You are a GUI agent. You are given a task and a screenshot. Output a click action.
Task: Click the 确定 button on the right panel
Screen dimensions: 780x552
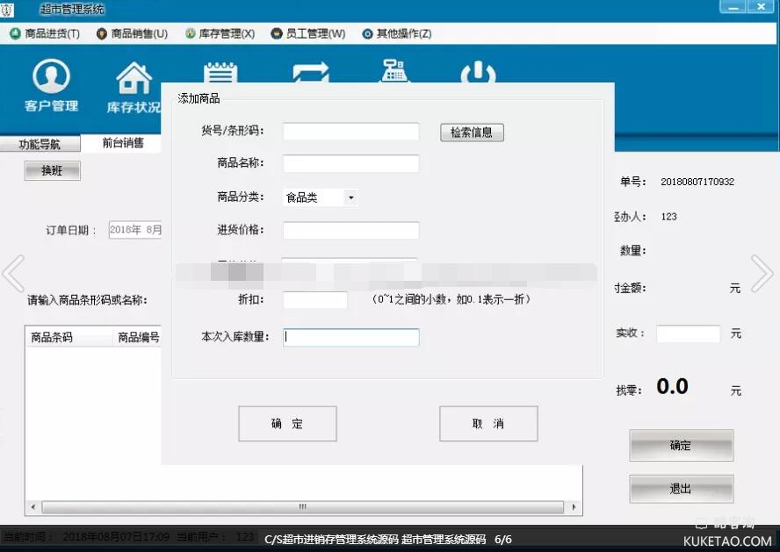[x=681, y=445]
